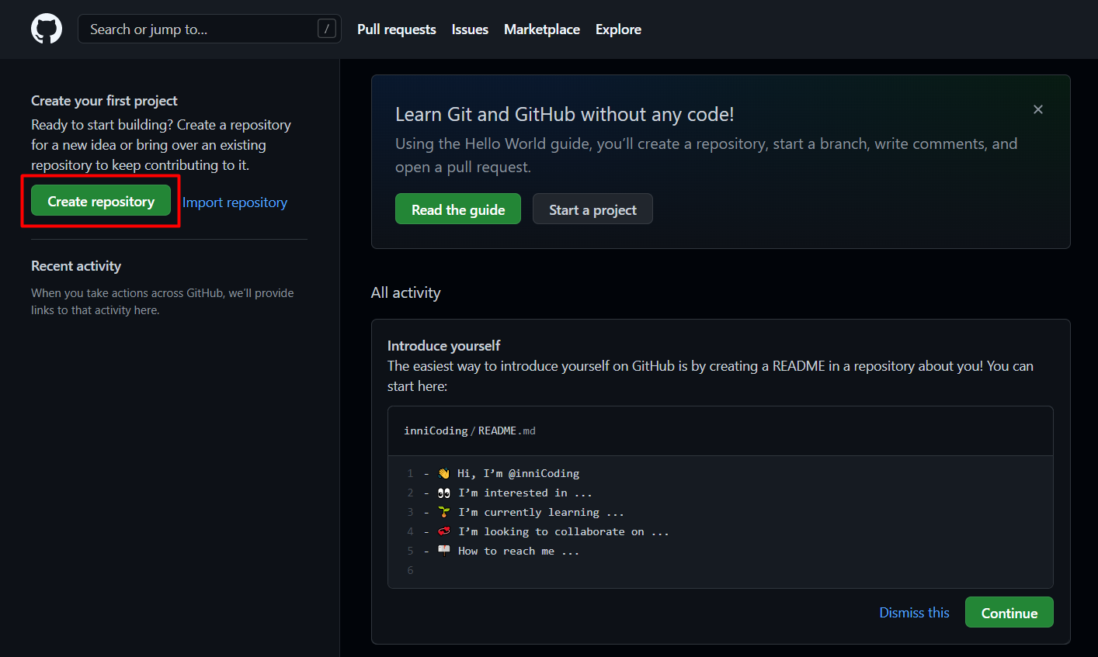1098x657 pixels.
Task: Click line number 6 in the README preview
Action: tap(410, 570)
